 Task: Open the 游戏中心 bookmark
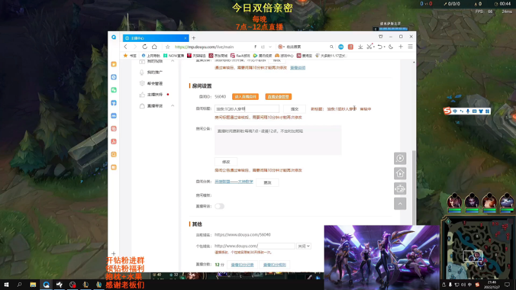coord(284,55)
